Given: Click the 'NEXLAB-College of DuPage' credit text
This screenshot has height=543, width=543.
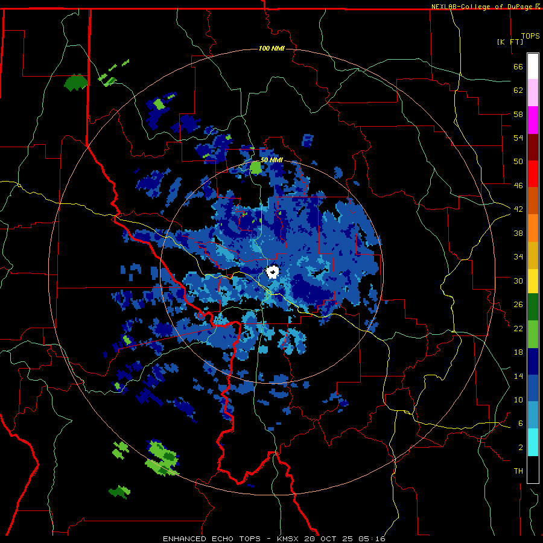Looking at the screenshot, I should pos(481,7).
